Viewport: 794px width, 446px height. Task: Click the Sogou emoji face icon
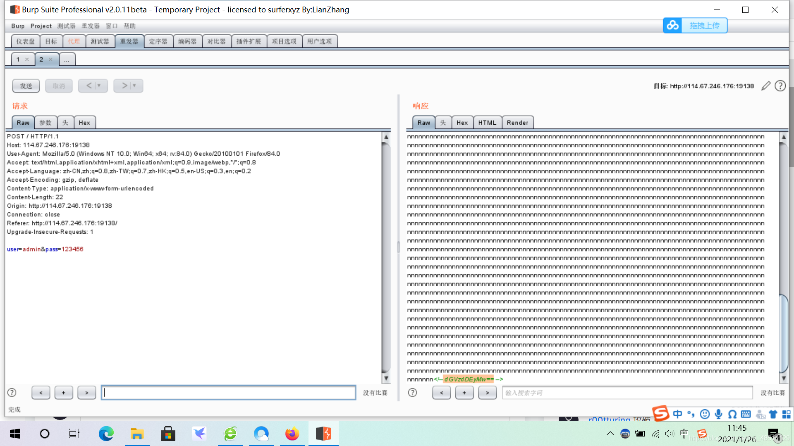pyautogui.click(x=705, y=414)
